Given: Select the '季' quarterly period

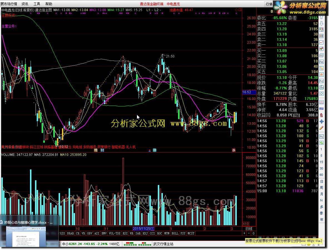Looking at the screenshot, I should point(321,213).
